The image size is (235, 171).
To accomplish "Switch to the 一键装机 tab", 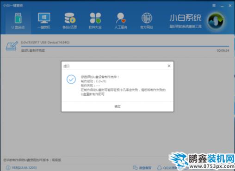I will coord(44,21).
